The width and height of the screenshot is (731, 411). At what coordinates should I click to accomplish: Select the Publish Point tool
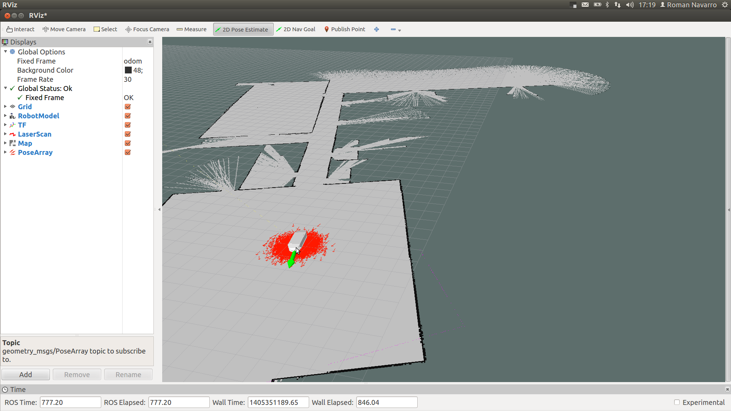[x=345, y=29]
